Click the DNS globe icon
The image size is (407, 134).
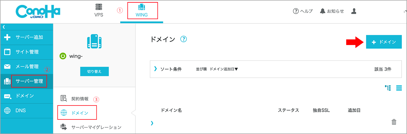[7, 111]
